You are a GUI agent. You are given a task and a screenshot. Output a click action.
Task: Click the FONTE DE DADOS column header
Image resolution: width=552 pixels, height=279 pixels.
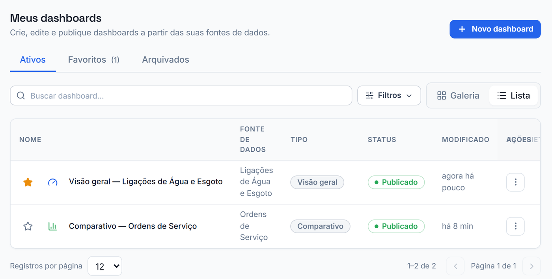click(253, 139)
